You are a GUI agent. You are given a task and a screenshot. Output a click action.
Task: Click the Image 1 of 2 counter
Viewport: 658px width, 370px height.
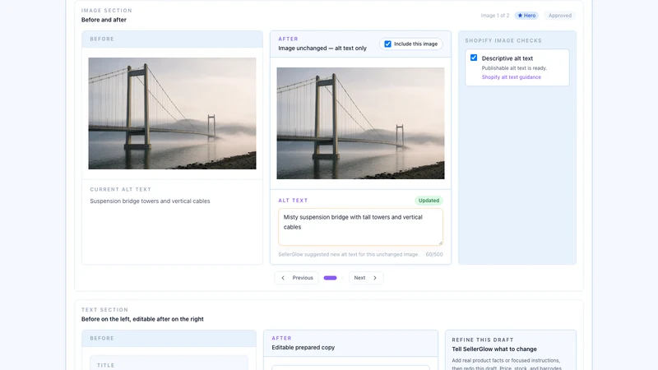[x=495, y=16]
